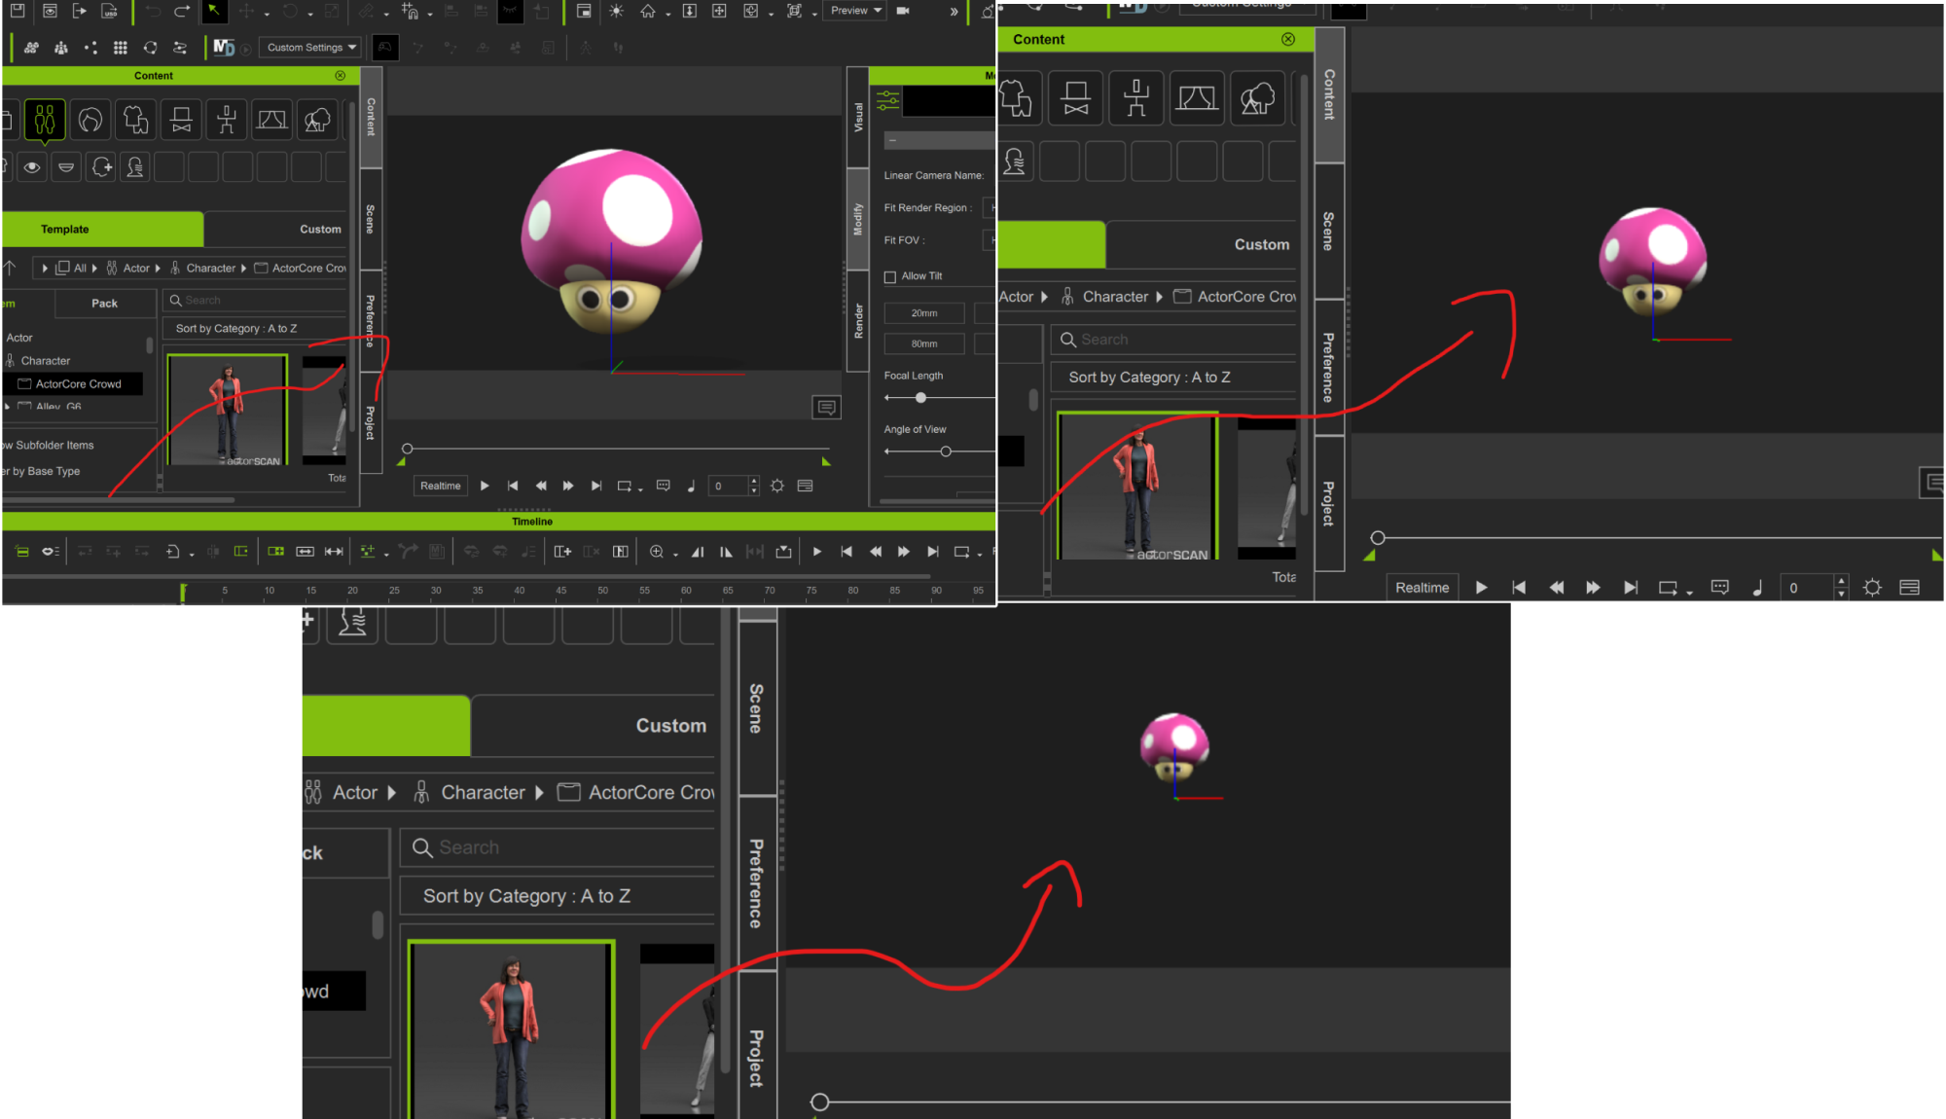Open the Project side tab in main window
The image size is (1946, 1119).
click(x=370, y=423)
